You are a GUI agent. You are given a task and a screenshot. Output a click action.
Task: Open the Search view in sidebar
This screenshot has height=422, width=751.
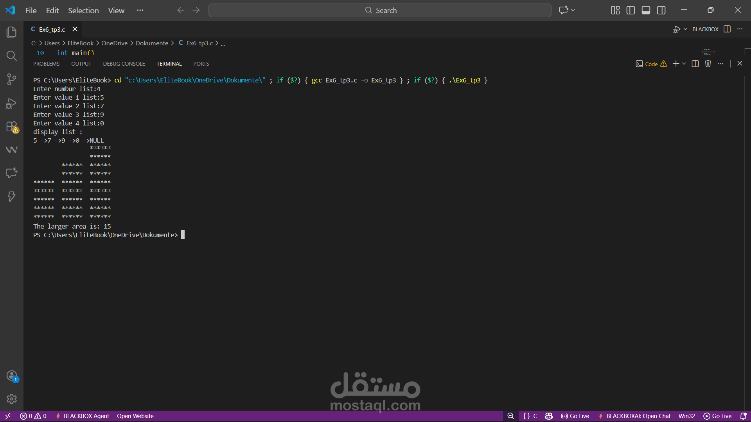point(12,56)
